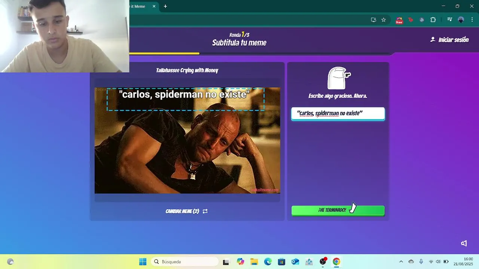Open the Extensions puzzle menu
This screenshot has height=269, width=479.
tap(433, 20)
